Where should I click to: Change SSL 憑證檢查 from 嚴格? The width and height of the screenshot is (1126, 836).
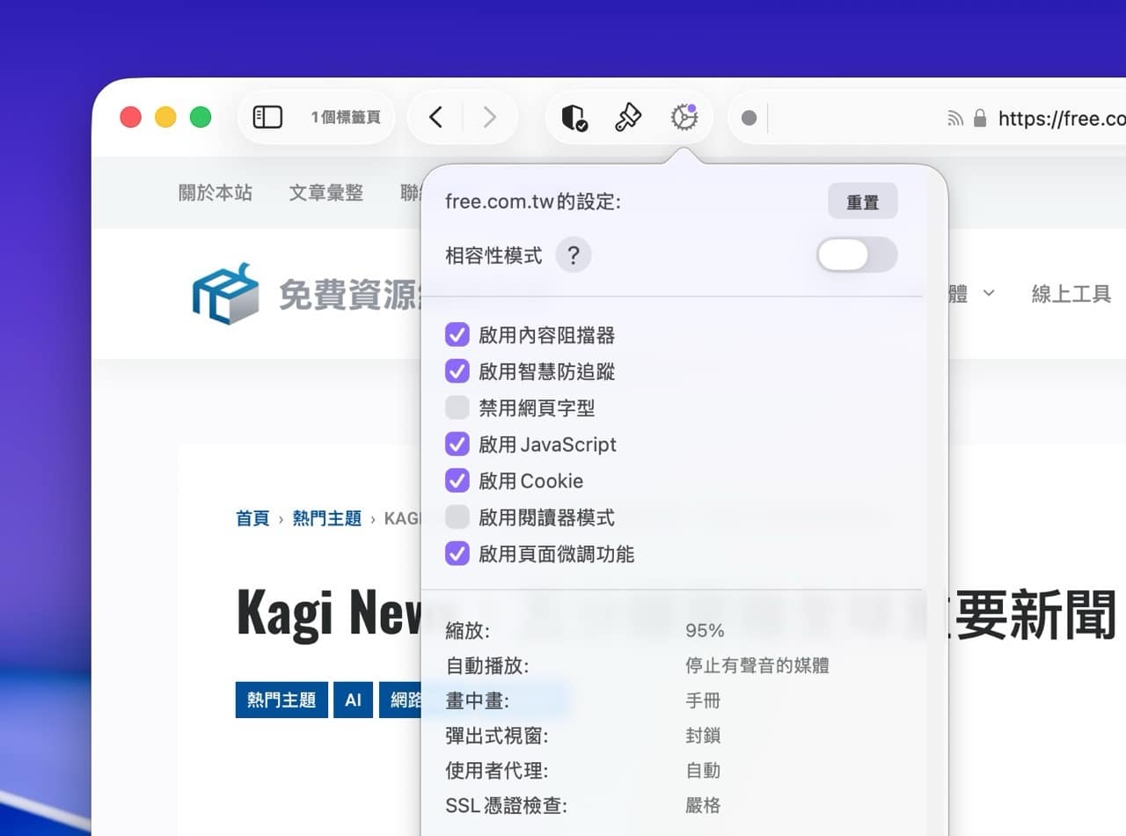702,805
